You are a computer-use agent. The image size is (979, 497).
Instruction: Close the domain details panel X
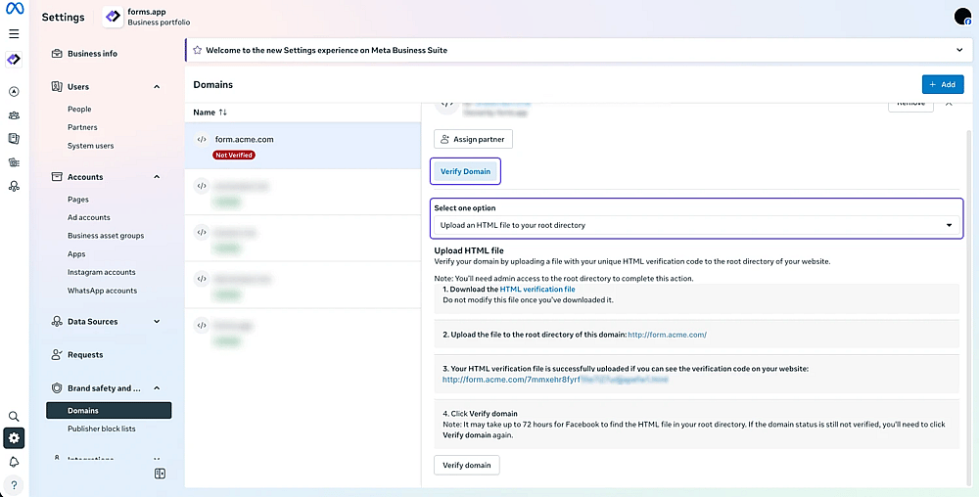click(949, 103)
